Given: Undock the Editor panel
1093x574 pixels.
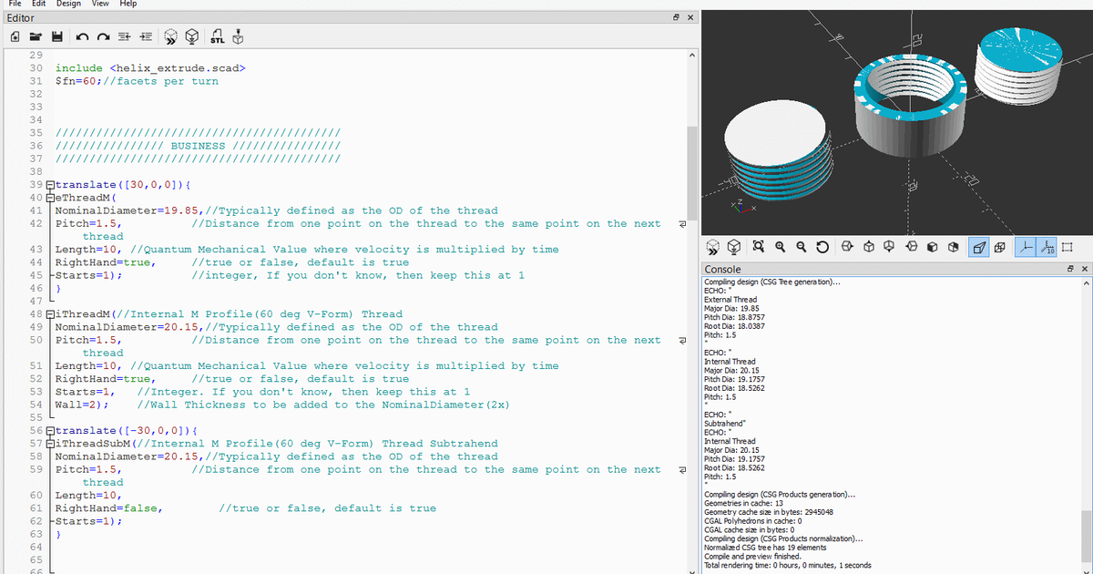Looking at the screenshot, I should coord(677,17).
